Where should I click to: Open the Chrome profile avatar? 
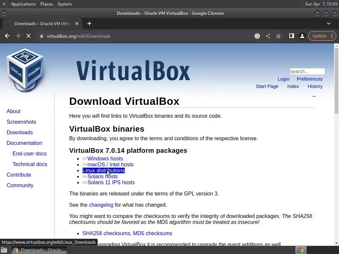point(302,36)
